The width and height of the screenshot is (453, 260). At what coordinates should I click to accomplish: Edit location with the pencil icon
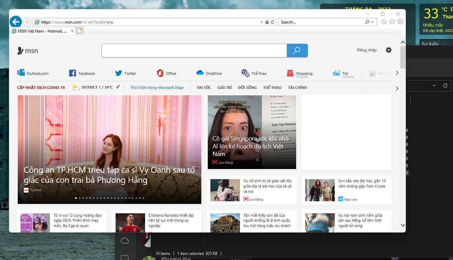[x=118, y=87]
